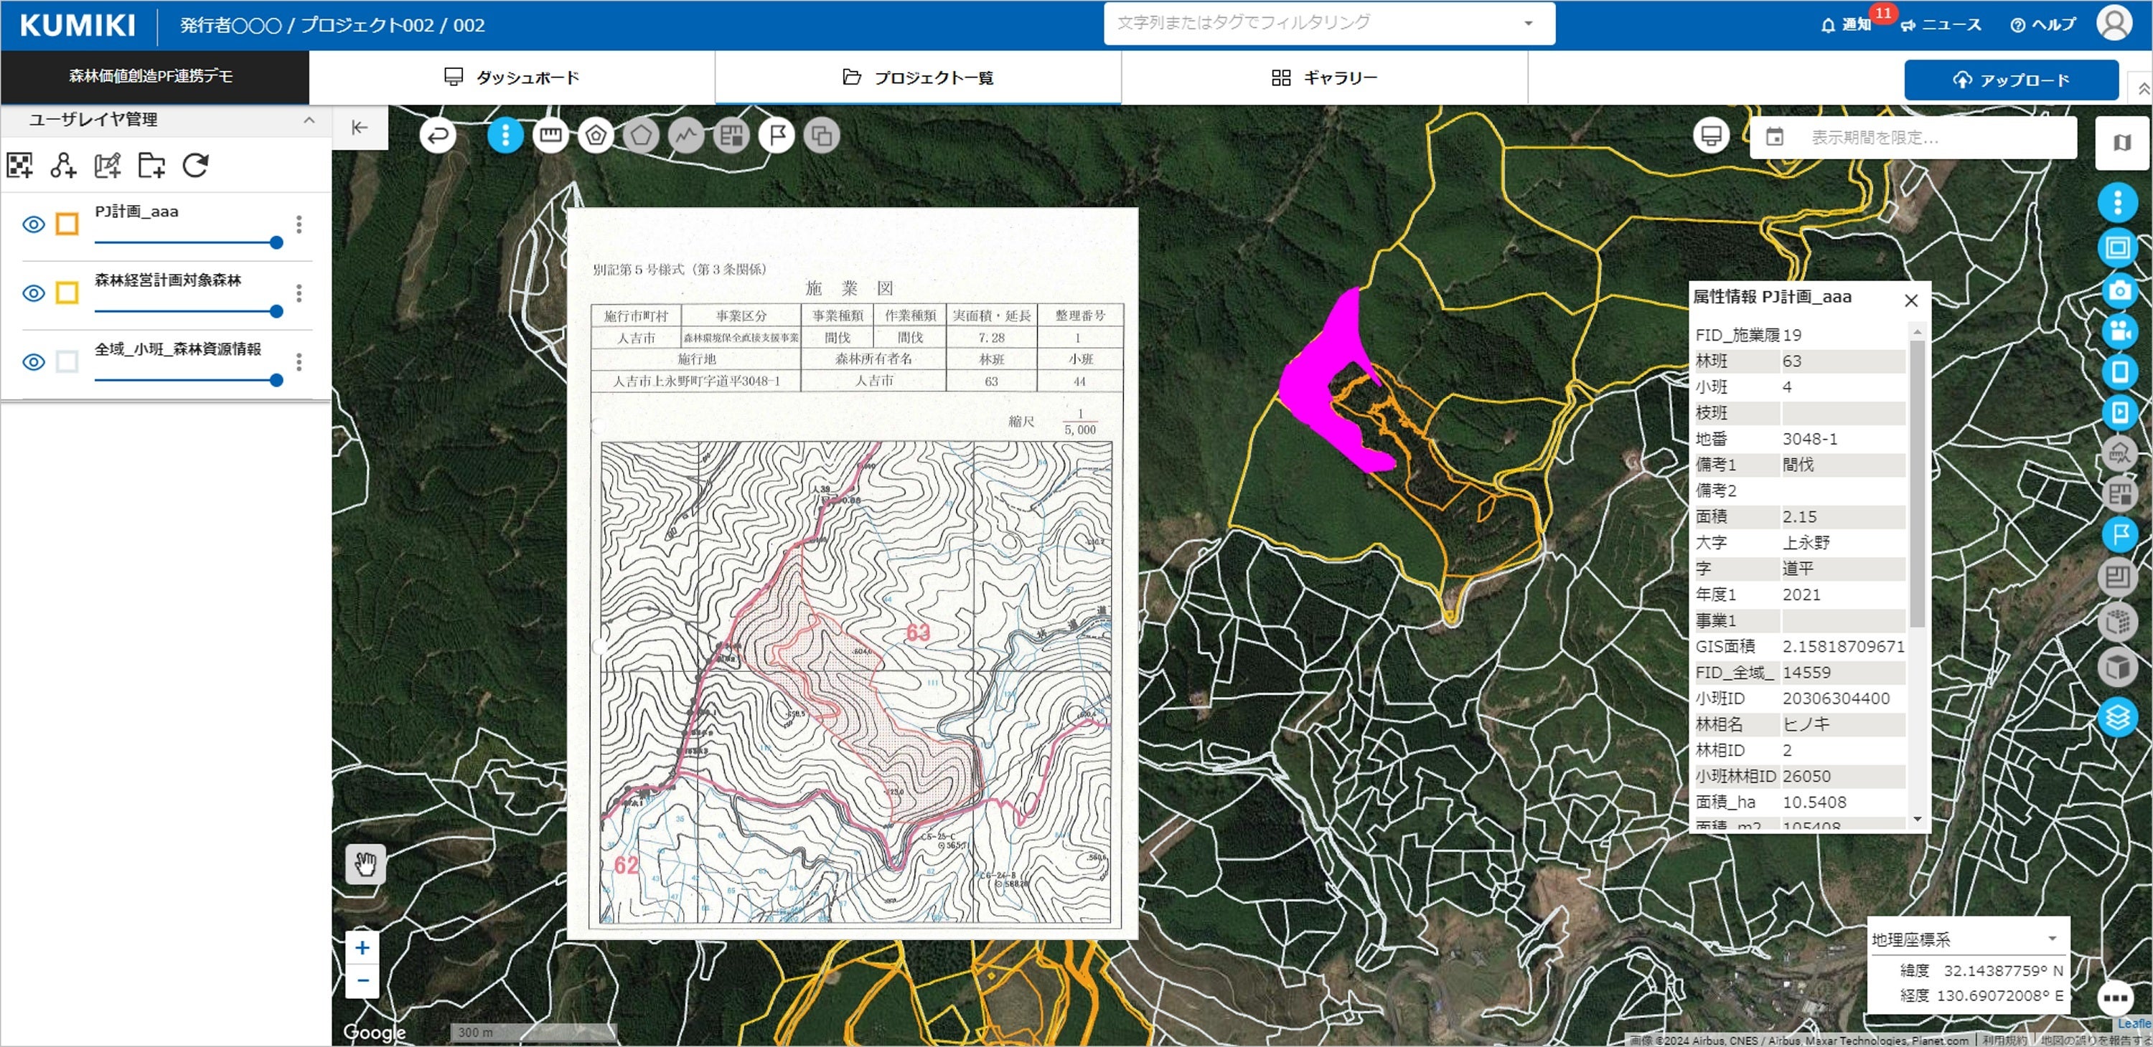Click the アップロード button
The width and height of the screenshot is (2153, 1047).
tap(2010, 80)
